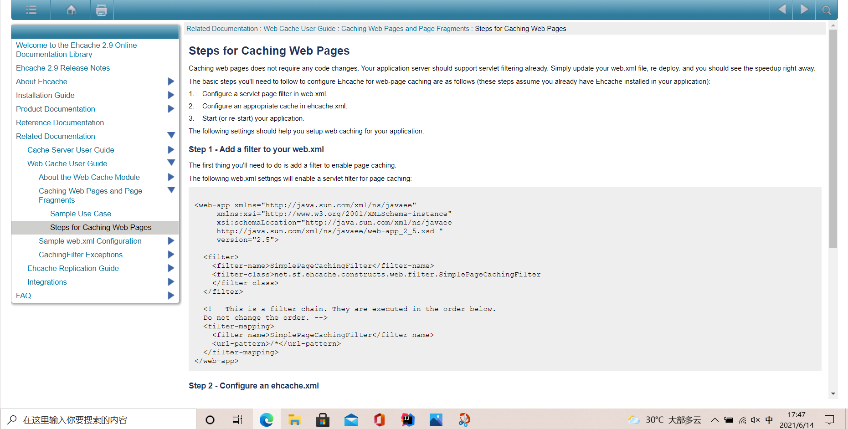Click the page vertical scrollbar thumb

point(833,138)
